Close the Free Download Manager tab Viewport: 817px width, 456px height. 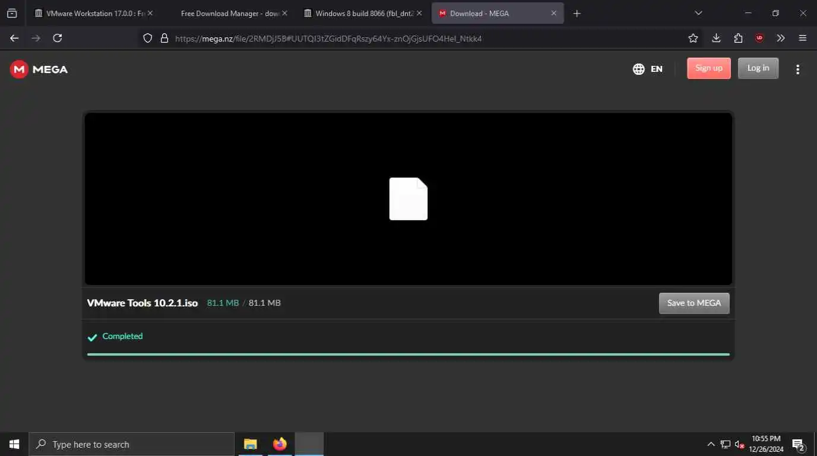(x=284, y=13)
